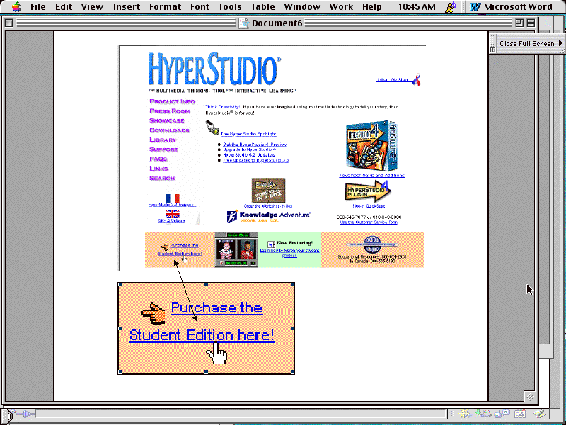Open the File menu

38,7
